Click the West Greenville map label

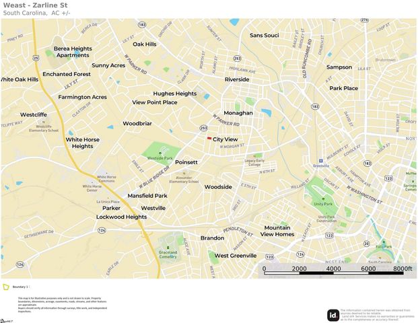(236, 256)
